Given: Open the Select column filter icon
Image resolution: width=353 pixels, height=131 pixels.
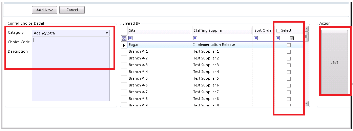Looking at the screenshot, I should (x=278, y=38).
